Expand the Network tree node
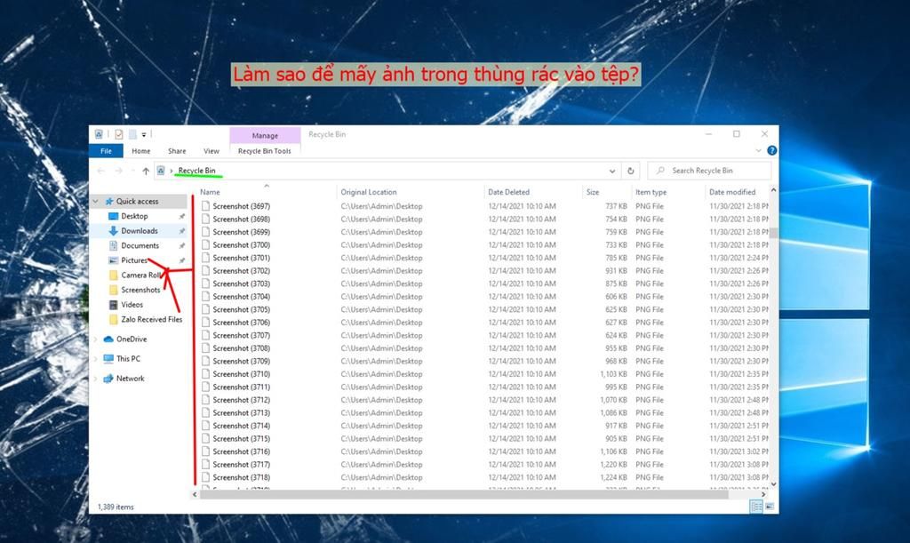910x543 pixels. pos(96,379)
